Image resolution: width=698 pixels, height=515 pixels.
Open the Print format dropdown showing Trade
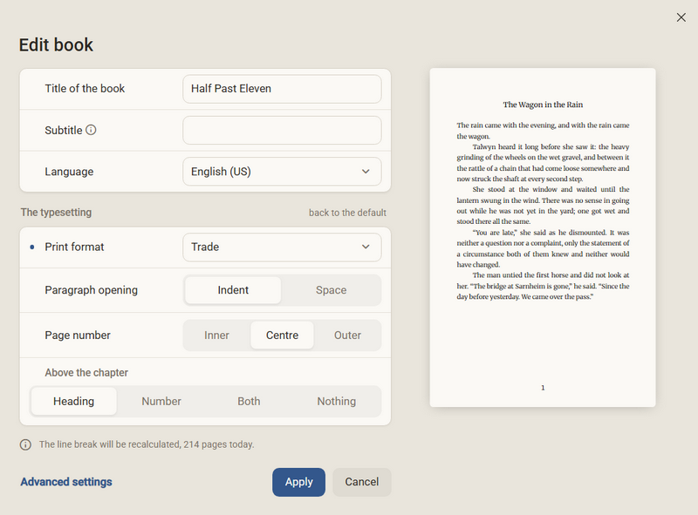[x=282, y=247]
